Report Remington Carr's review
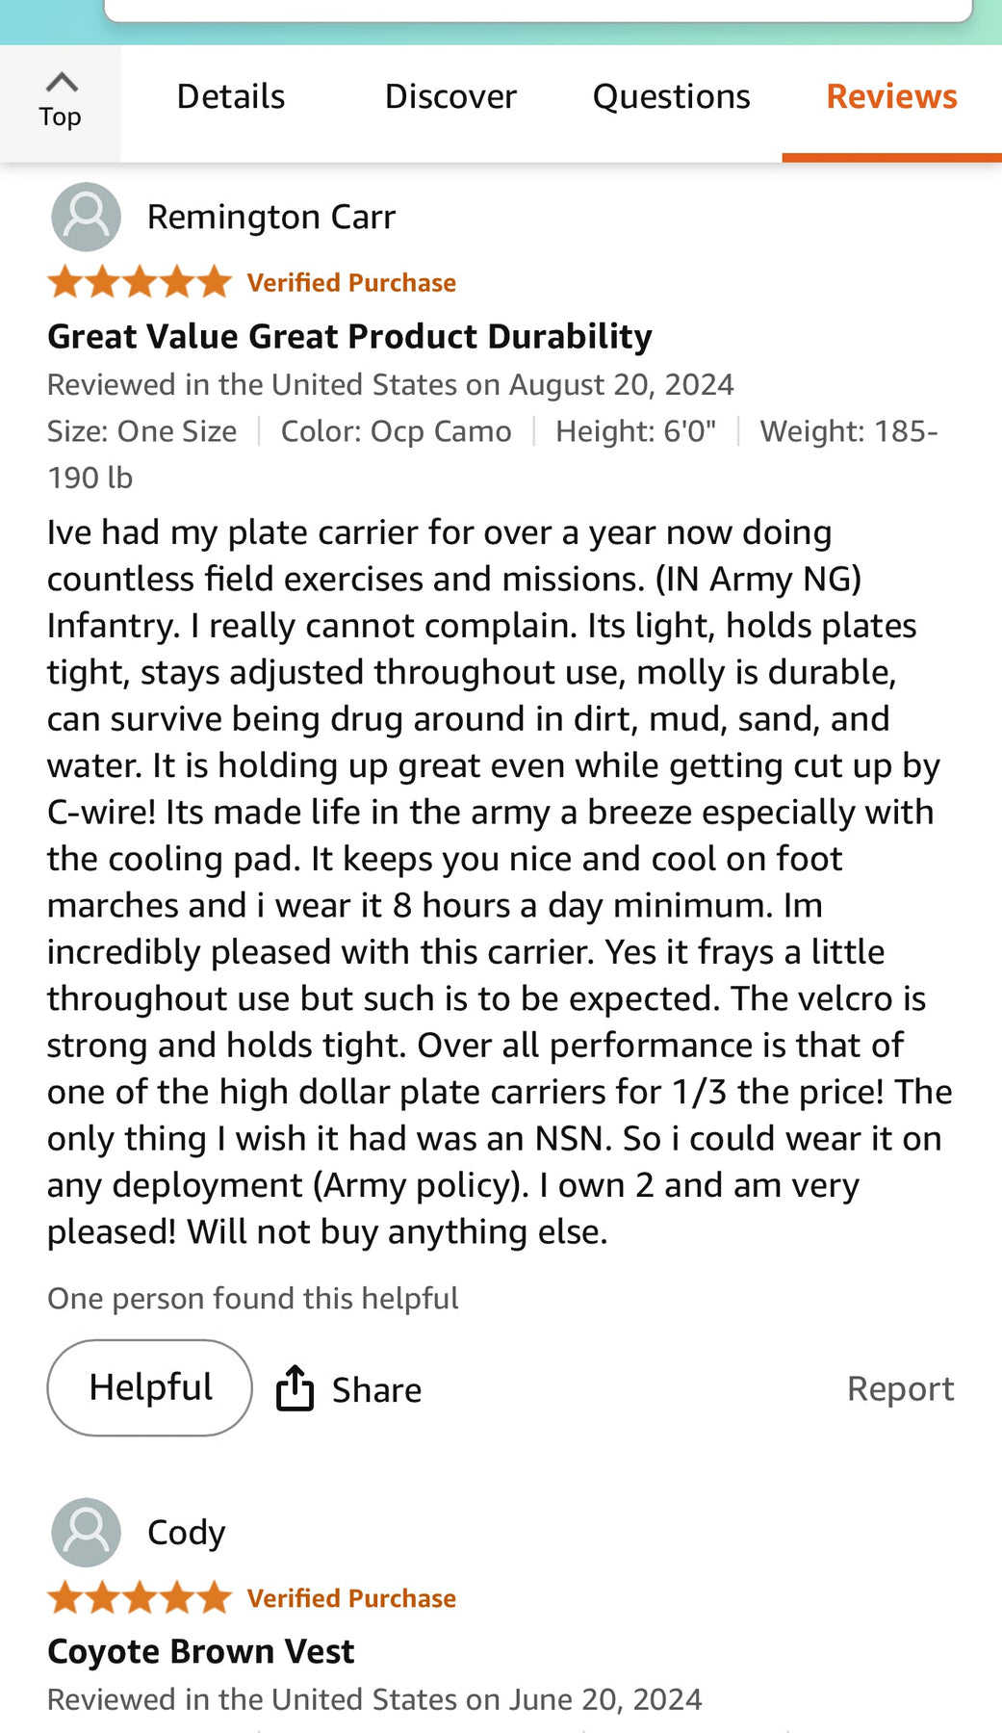 tap(900, 1388)
